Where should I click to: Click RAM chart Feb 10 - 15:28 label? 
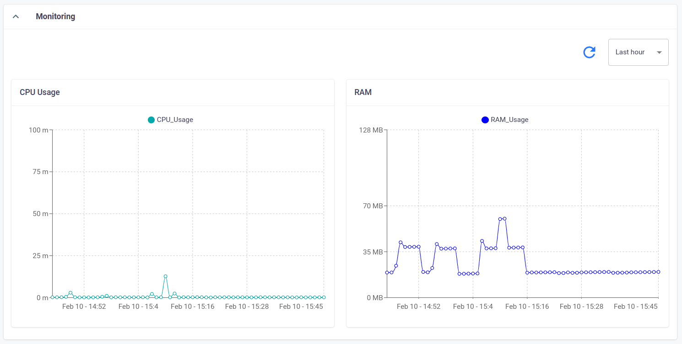coord(581,307)
